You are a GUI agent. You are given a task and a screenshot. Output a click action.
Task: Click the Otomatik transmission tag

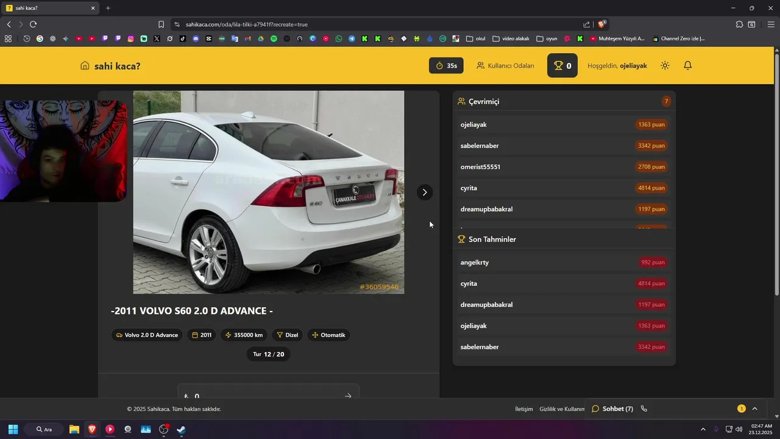[328, 335]
